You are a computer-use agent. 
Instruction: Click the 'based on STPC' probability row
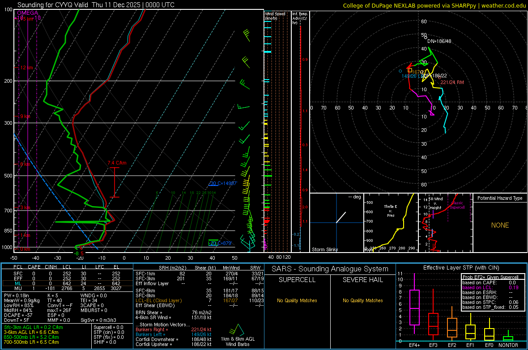pos(490,302)
